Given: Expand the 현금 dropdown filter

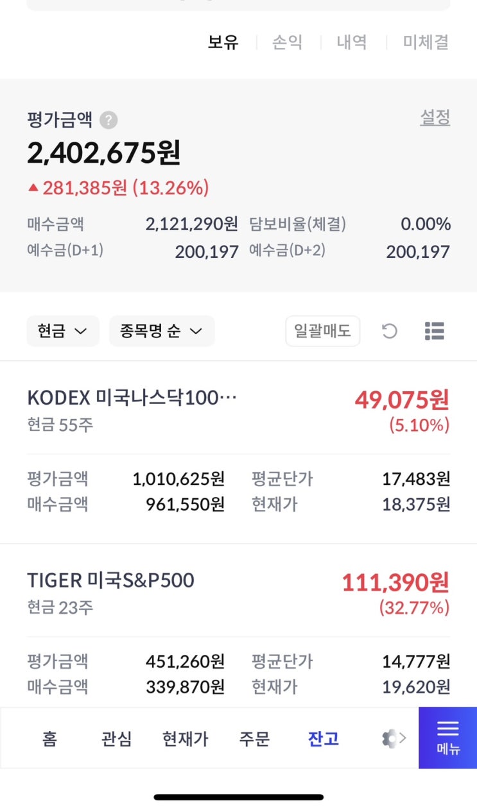Looking at the screenshot, I should click(62, 331).
